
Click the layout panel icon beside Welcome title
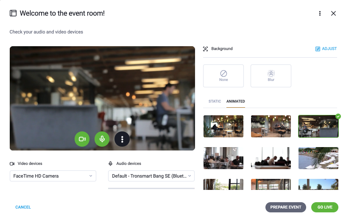click(x=13, y=13)
